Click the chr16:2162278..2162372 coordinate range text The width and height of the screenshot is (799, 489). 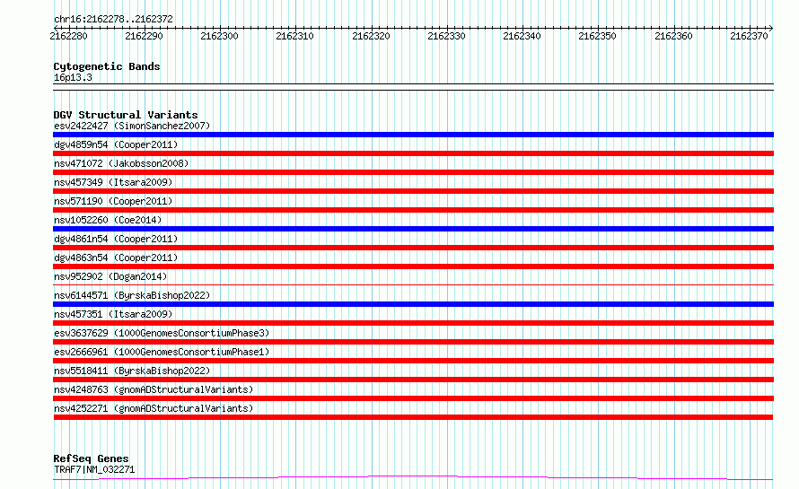113,19
